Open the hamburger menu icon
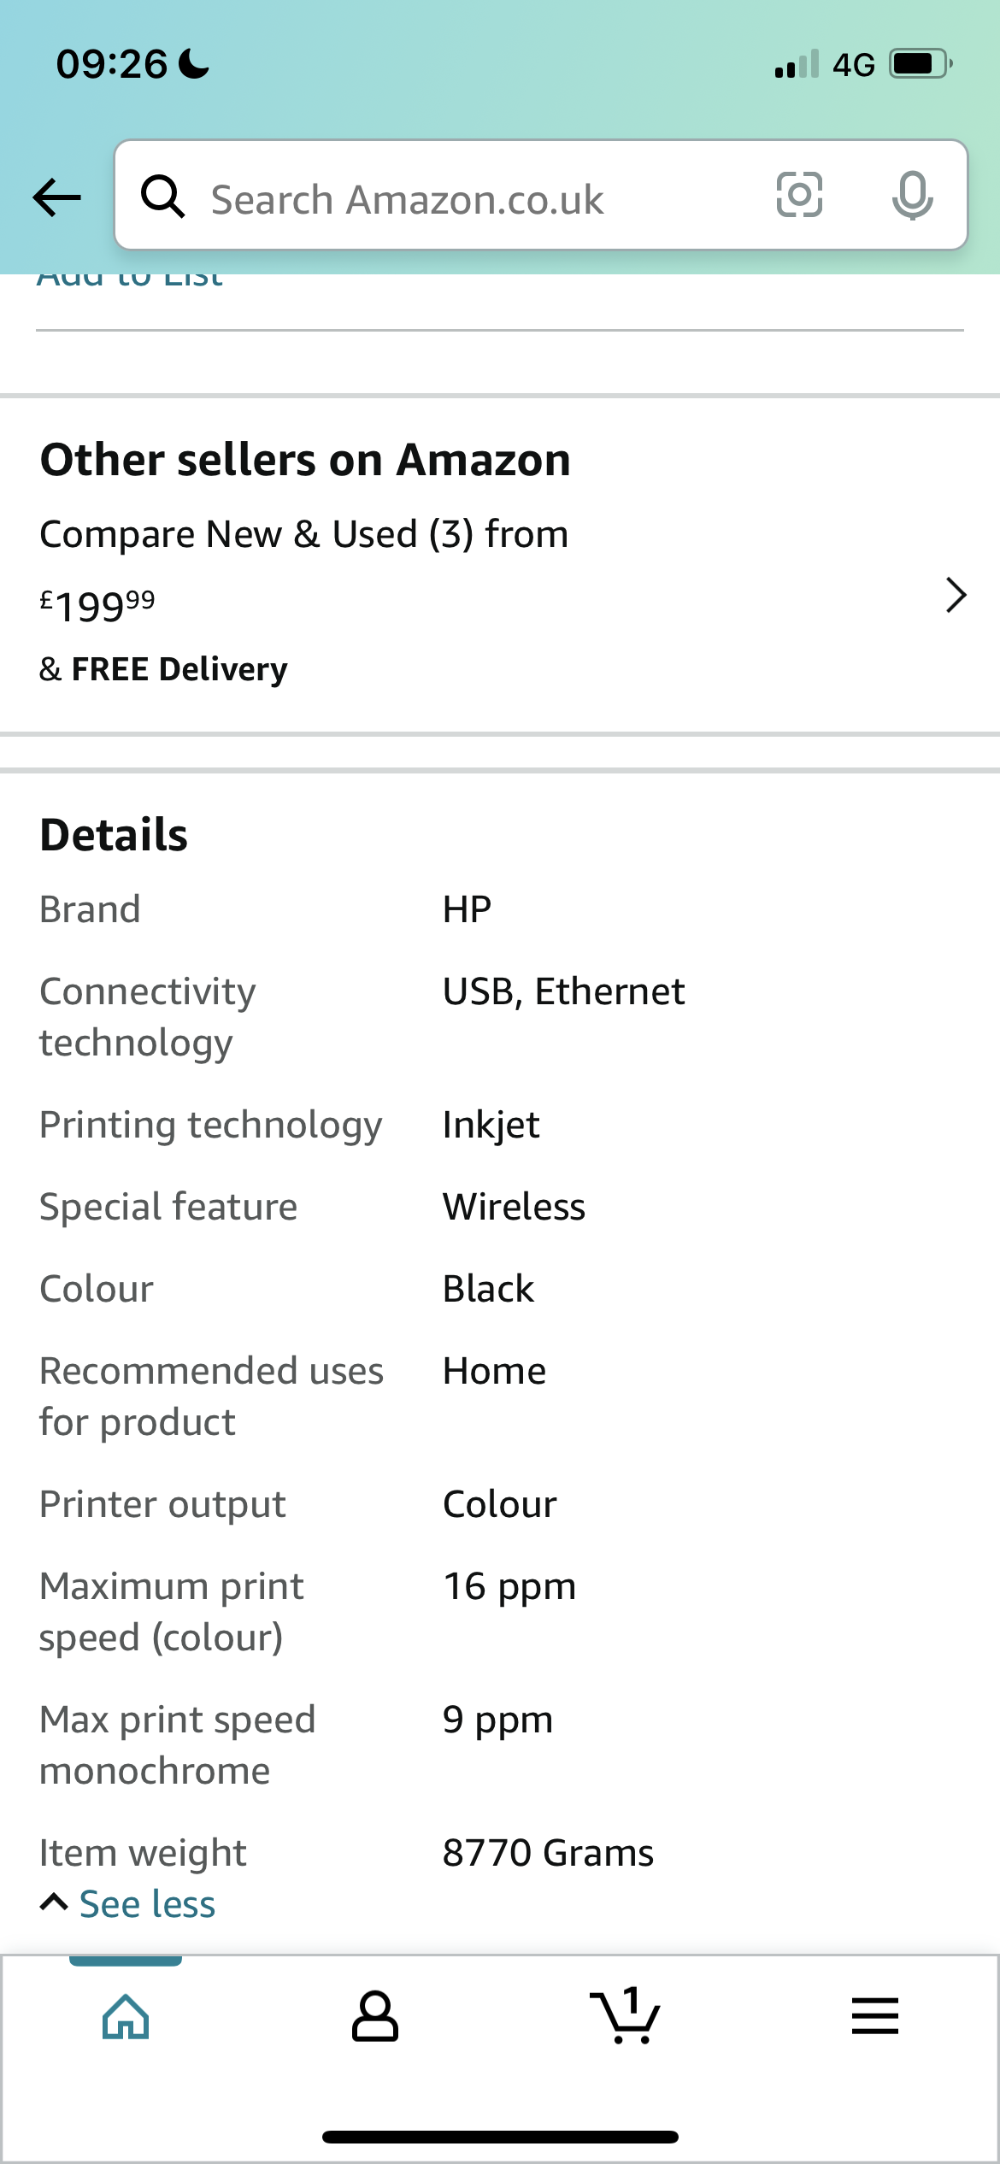Image resolution: width=1000 pixels, height=2164 pixels. (x=874, y=2016)
